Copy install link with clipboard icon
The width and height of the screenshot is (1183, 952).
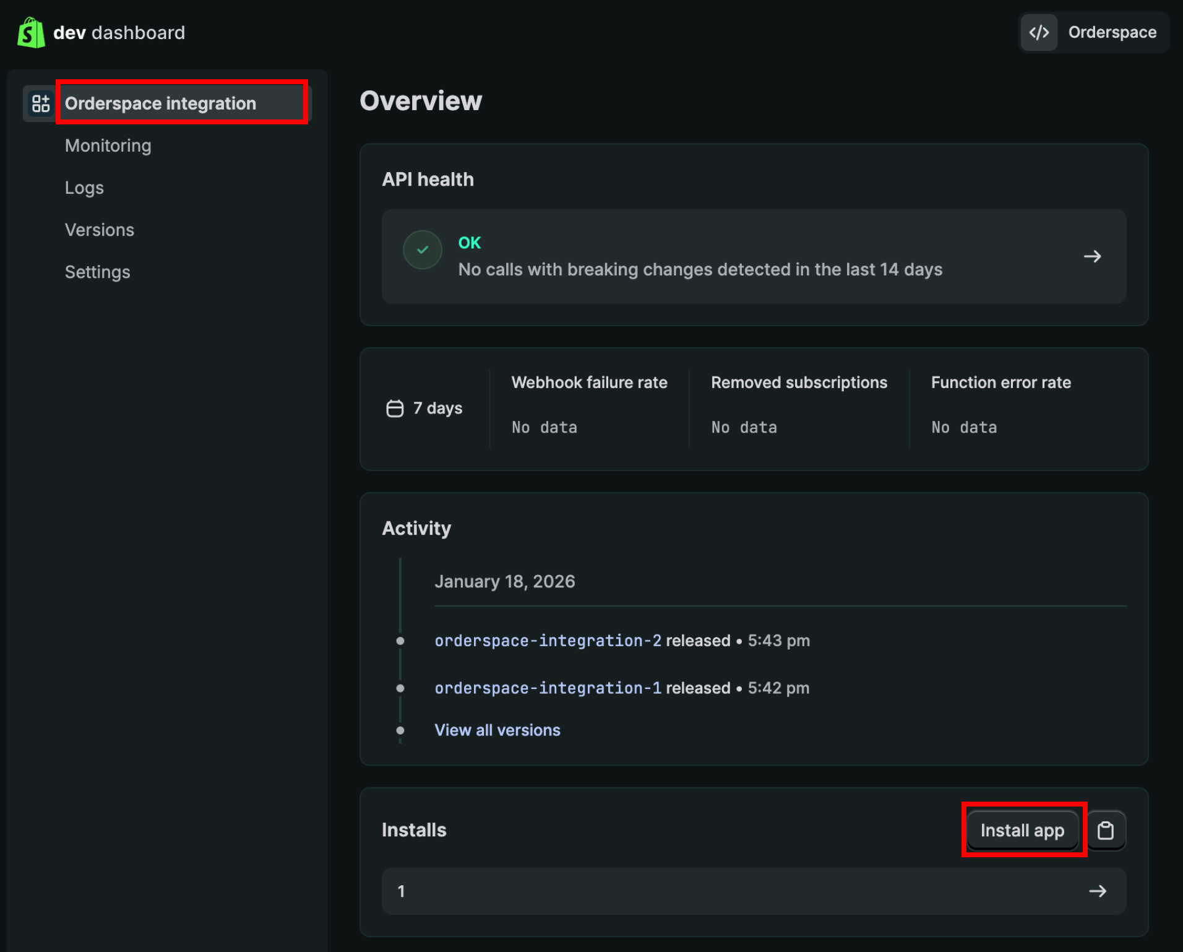tap(1106, 831)
